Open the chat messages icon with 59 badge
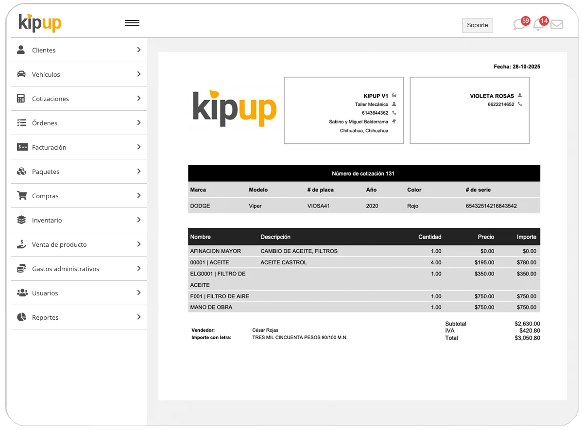Screen dimensions: 583x430 [519, 25]
